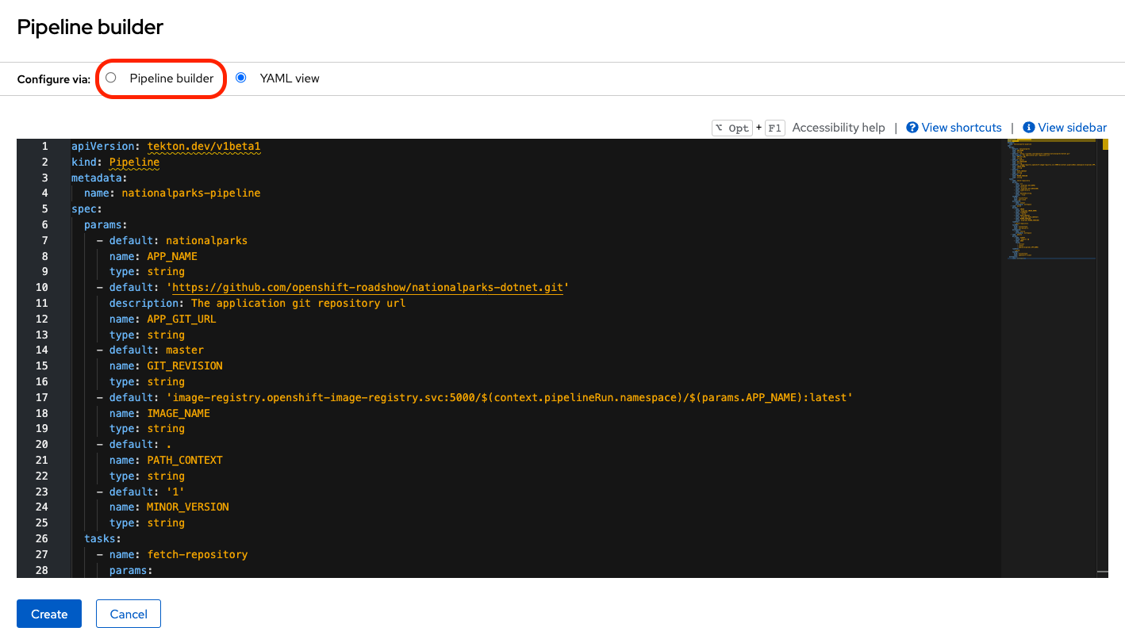Image resolution: width=1125 pixels, height=639 pixels.
Task: Click the MINOR_VERSION parameter name
Action: [188, 507]
